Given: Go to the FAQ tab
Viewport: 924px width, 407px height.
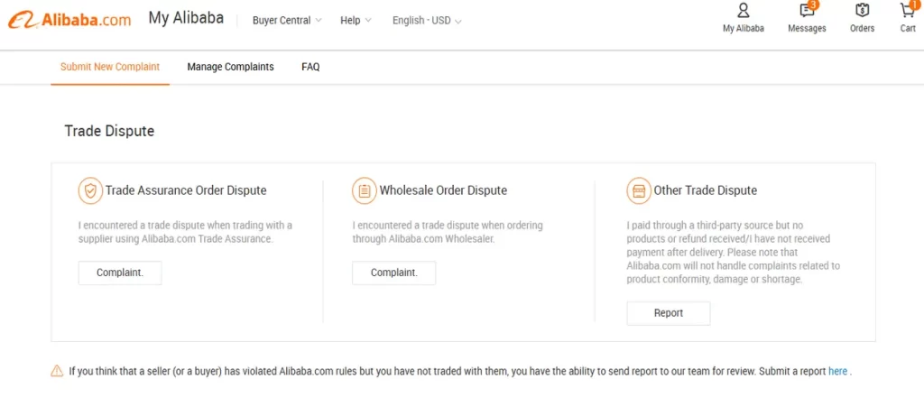Looking at the screenshot, I should [310, 67].
